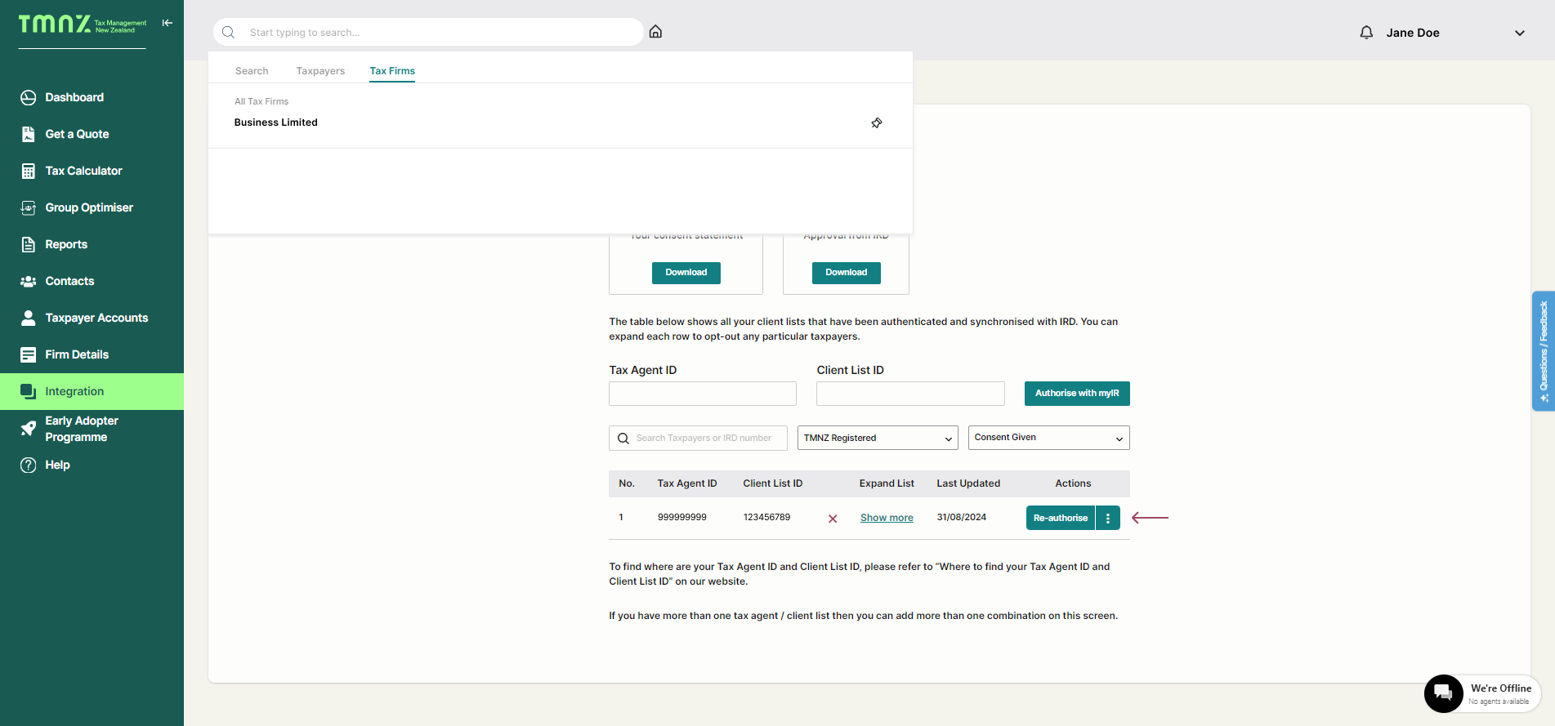Viewport: 1555px width, 726px height.
Task: Open Tax Calculator from the sidebar
Action: pos(83,171)
